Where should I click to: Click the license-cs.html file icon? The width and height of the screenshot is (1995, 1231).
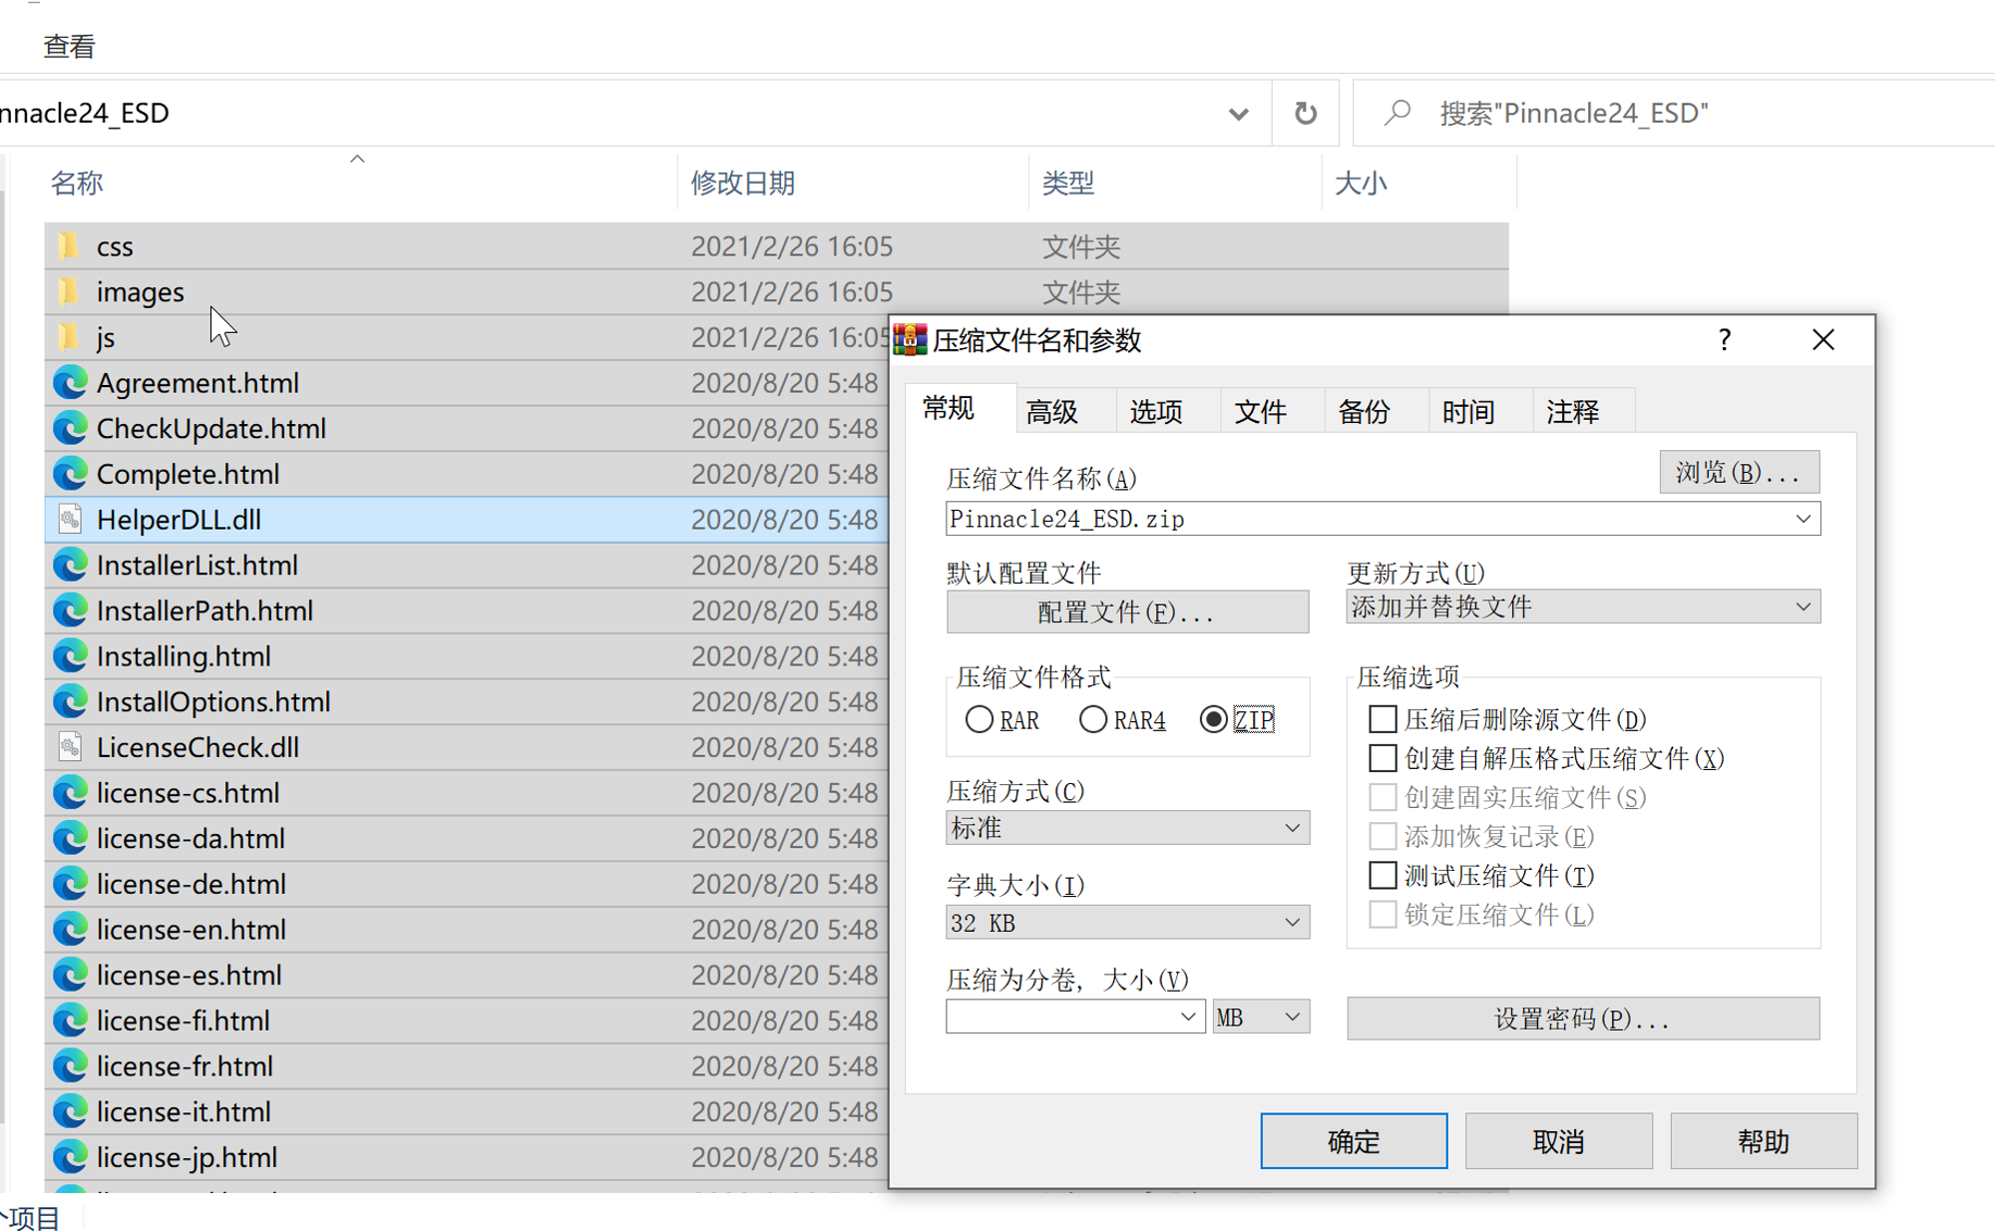70,793
